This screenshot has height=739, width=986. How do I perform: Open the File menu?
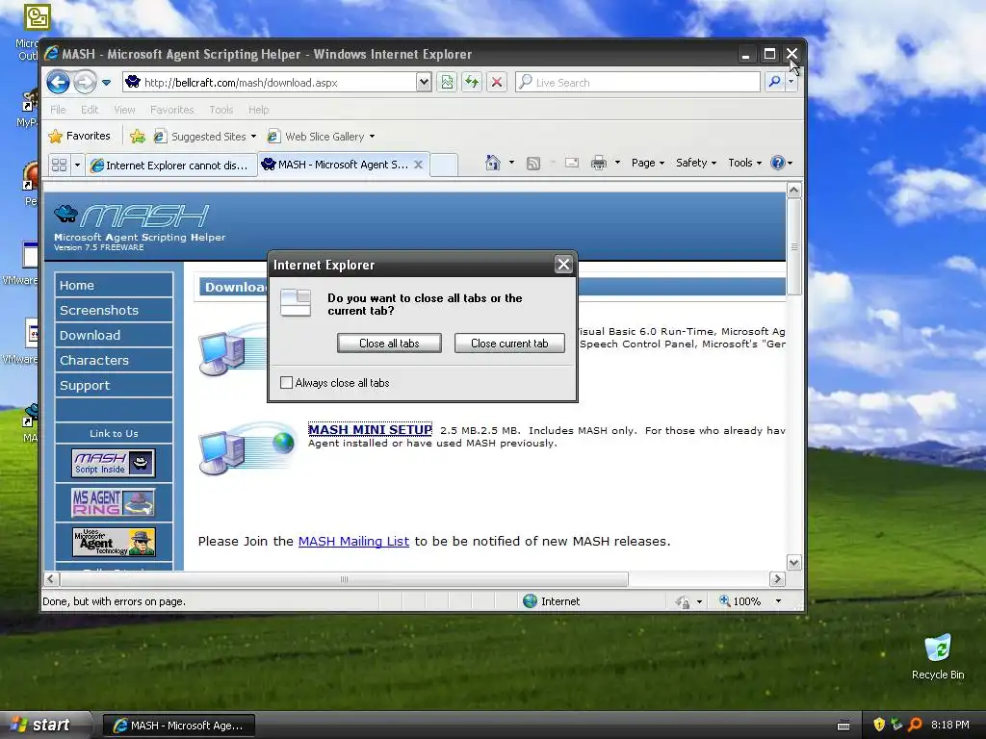58,110
